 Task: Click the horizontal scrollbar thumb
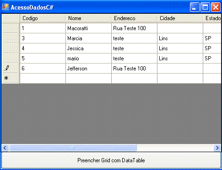[73, 148]
